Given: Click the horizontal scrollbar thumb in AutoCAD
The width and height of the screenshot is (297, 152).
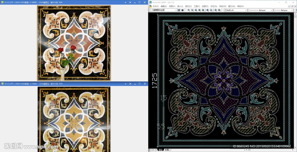Looking at the screenshot, I should click(249, 150).
